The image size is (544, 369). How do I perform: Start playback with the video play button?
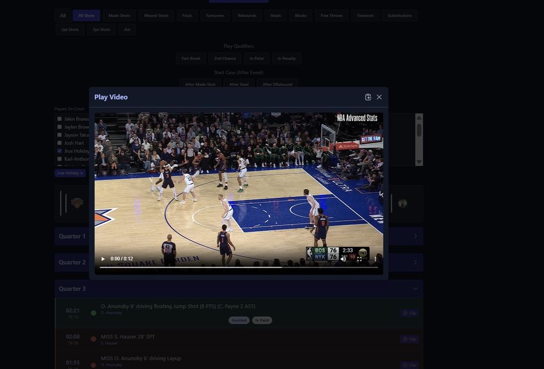coord(103,259)
